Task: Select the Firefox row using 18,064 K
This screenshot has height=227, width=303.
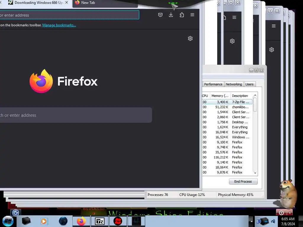Action: [x=227, y=167]
